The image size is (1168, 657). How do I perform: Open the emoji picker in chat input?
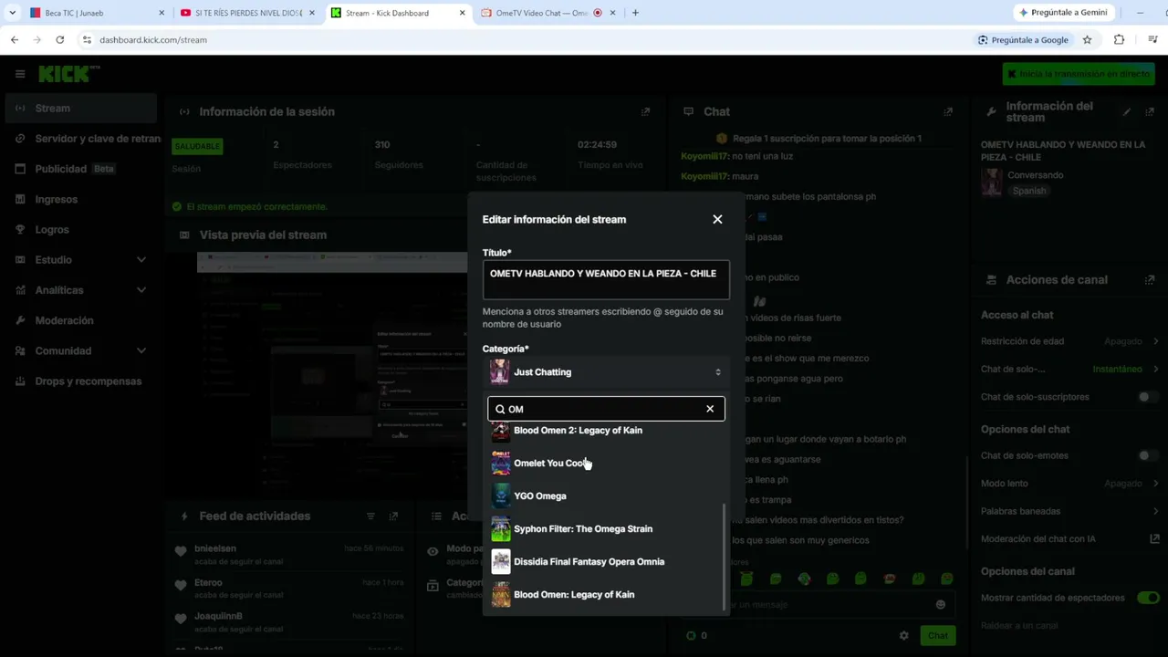click(941, 604)
